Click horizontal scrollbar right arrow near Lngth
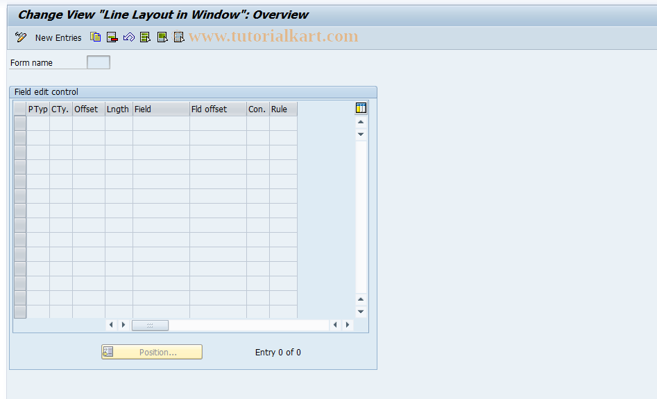Screen dimensions: 657x399 pos(123,325)
